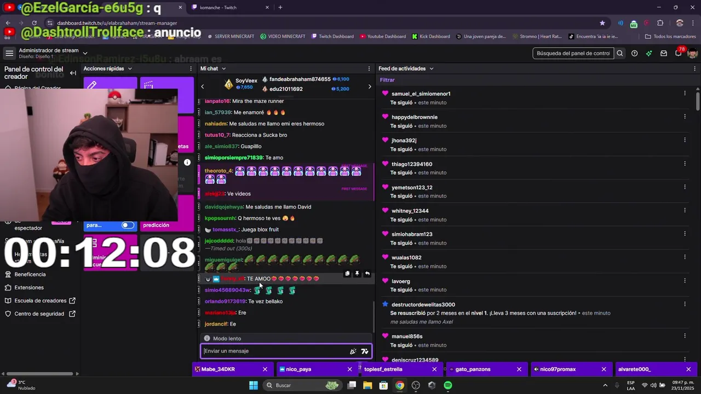This screenshot has width=701, height=394.
Task: Open options for happydelbrownnie follow event
Action: (685, 117)
